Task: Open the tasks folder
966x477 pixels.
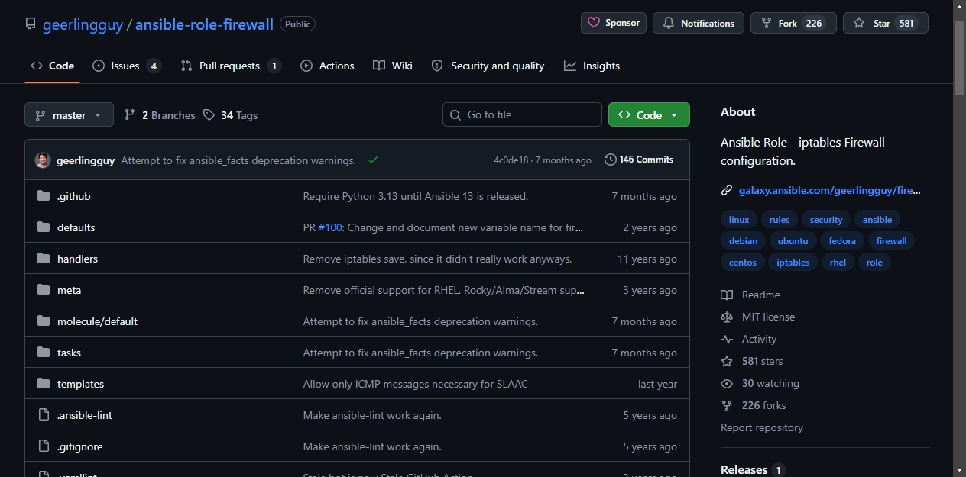Action: pyautogui.click(x=69, y=353)
